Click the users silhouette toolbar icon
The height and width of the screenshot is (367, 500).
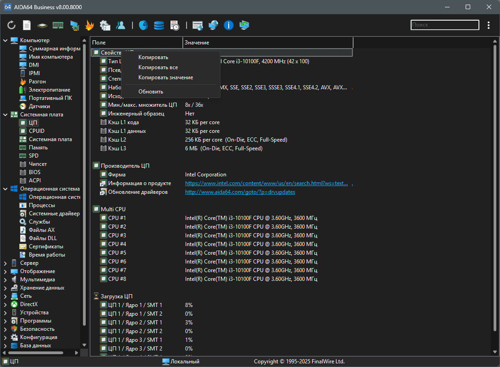[121, 25]
